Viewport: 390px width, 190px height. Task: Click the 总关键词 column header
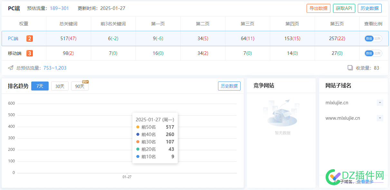pos(68,24)
